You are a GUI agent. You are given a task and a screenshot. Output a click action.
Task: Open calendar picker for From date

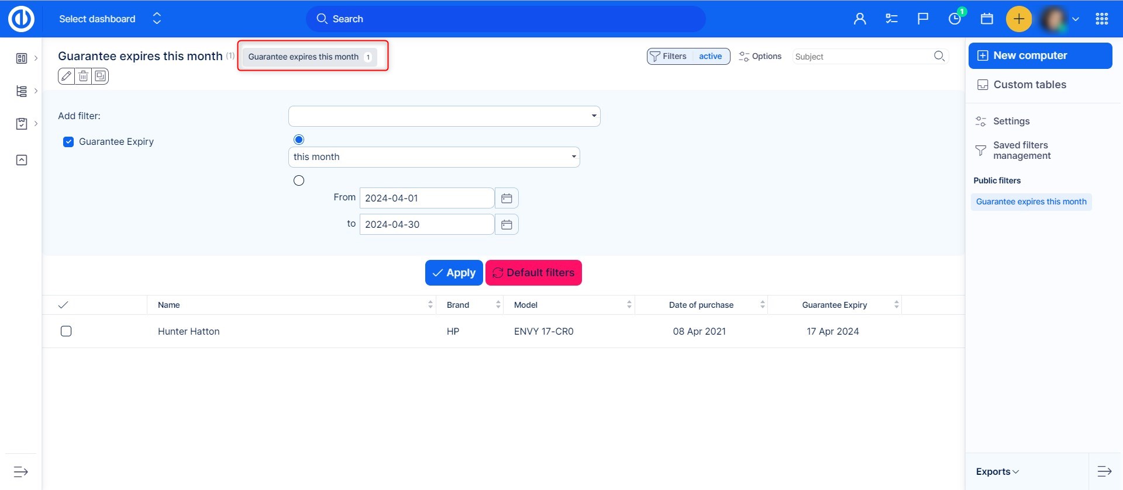507,199
